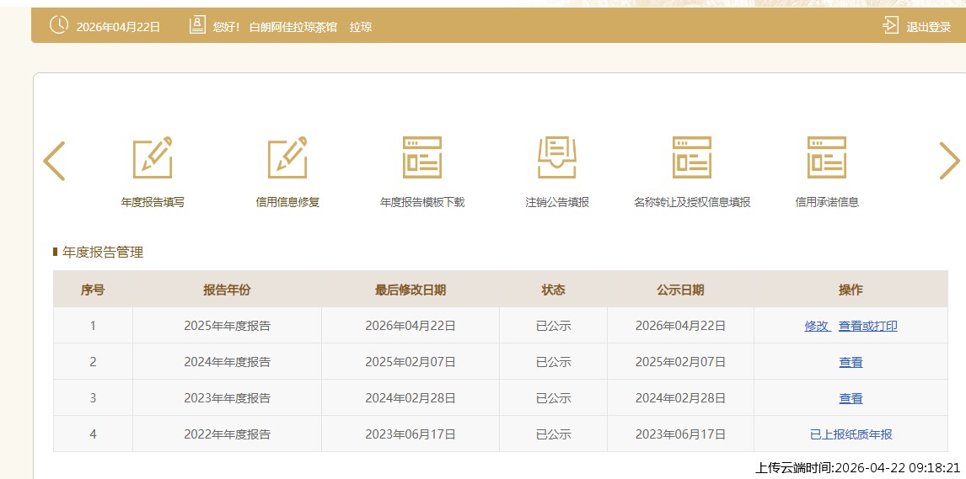Open 查看或打印 for 2025 annual report

(x=867, y=326)
